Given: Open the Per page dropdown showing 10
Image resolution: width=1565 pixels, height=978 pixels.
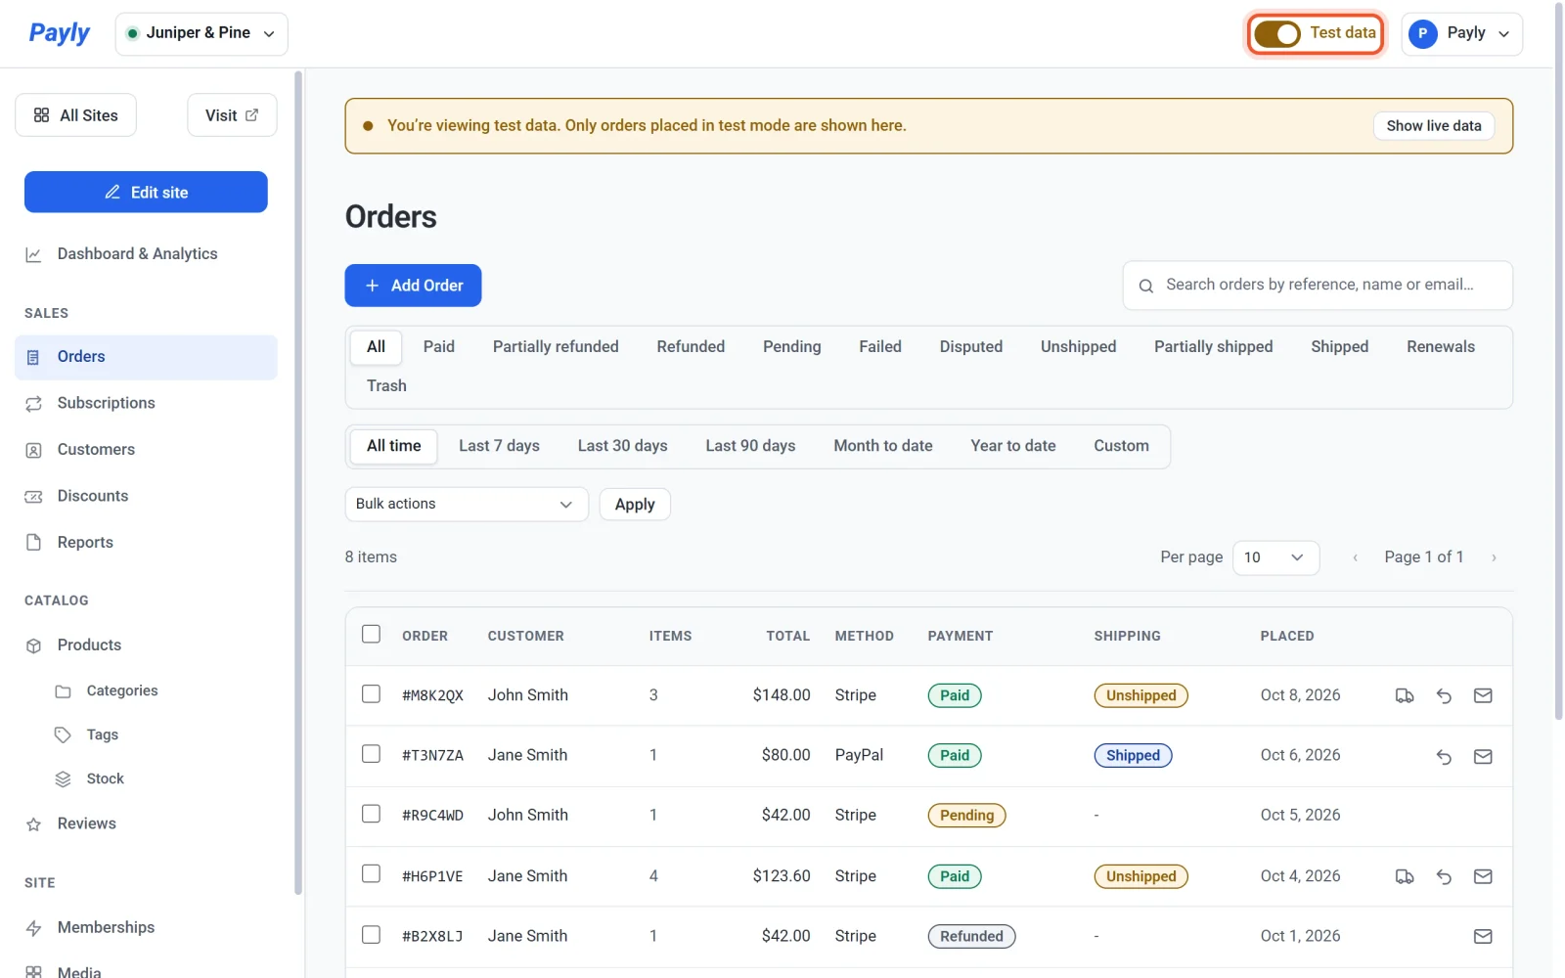Looking at the screenshot, I should 1275,557.
